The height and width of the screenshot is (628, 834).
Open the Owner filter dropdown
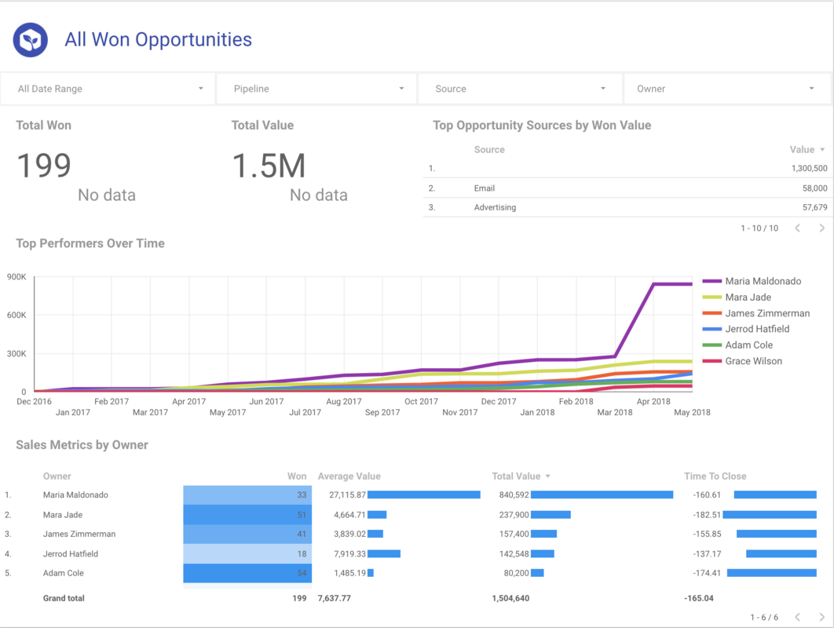pos(725,88)
